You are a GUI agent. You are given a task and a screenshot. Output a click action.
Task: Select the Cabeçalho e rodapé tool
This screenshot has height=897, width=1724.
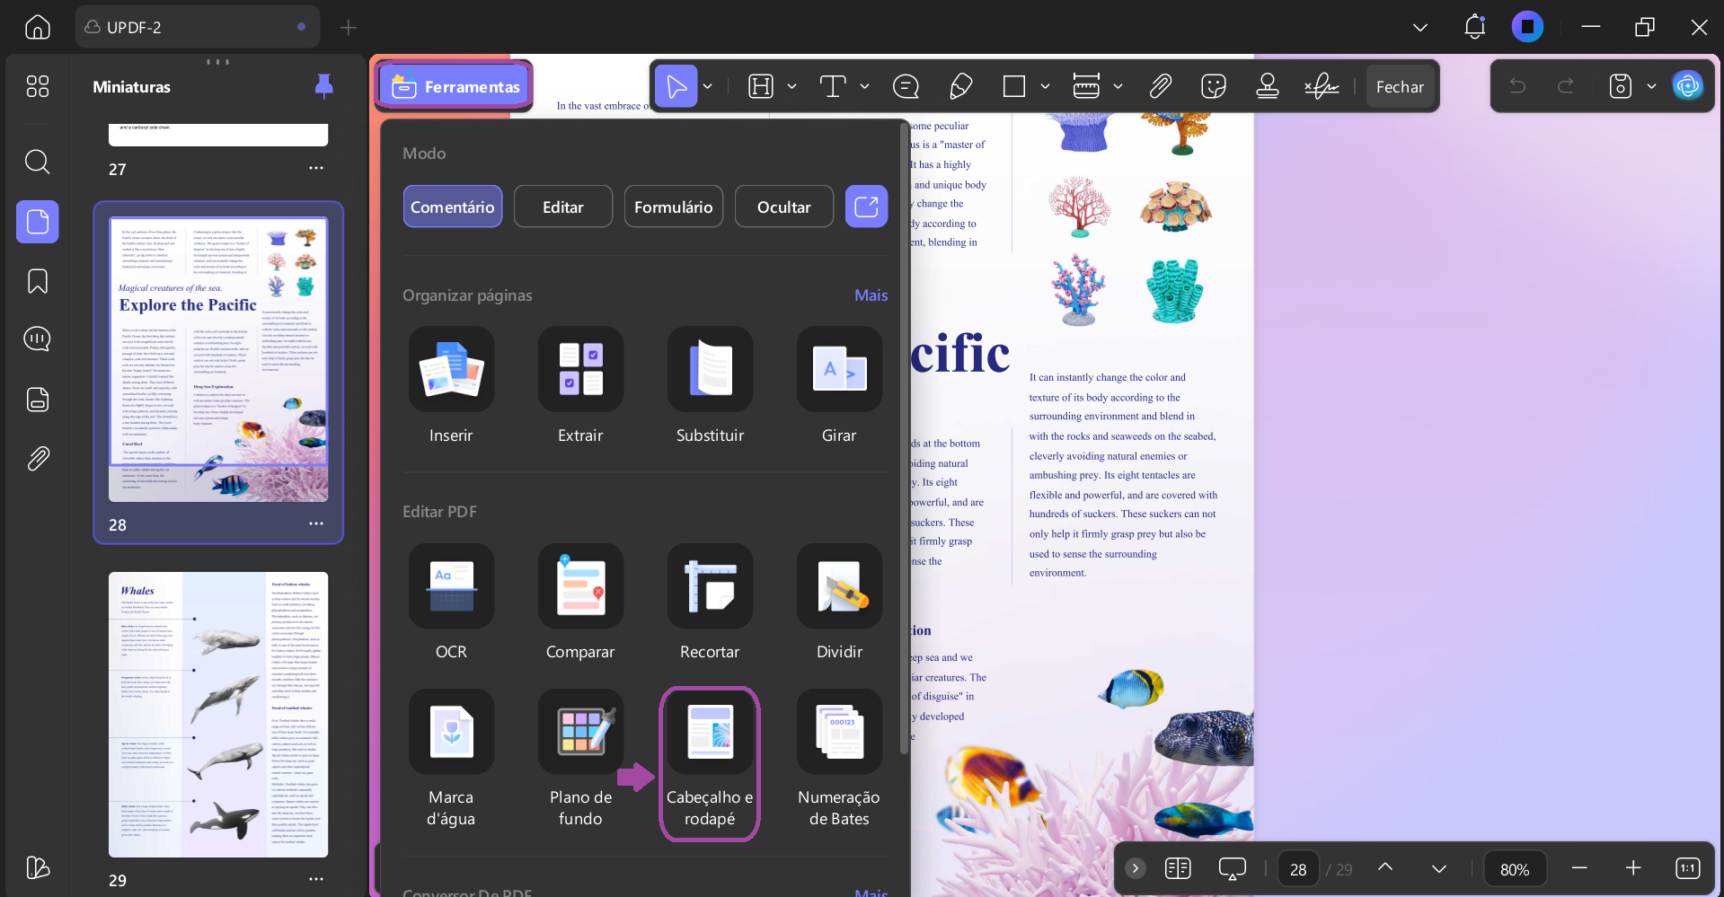click(710, 763)
